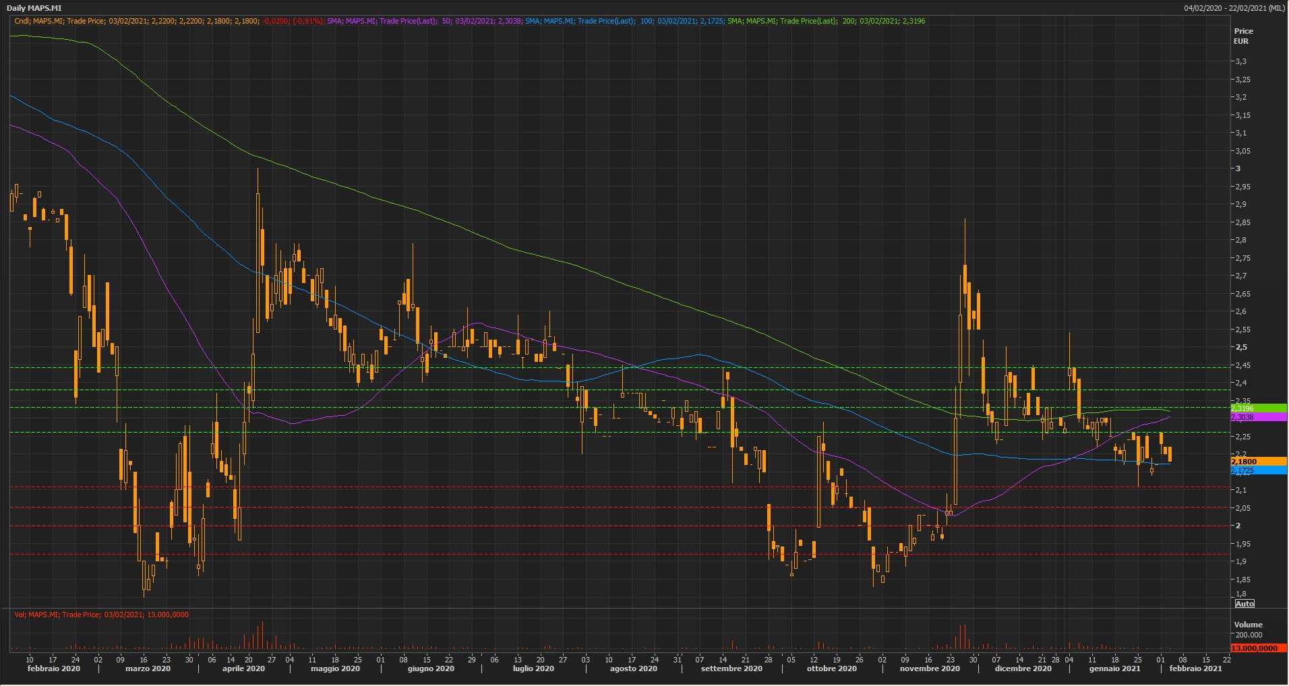Image resolution: width=1289 pixels, height=686 pixels.
Task: Click the green 2,3196 price tag
Action: click(1258, 408)
